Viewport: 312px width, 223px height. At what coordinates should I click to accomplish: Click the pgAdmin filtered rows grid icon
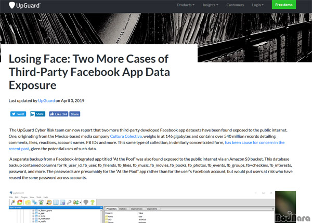(62, 202)
